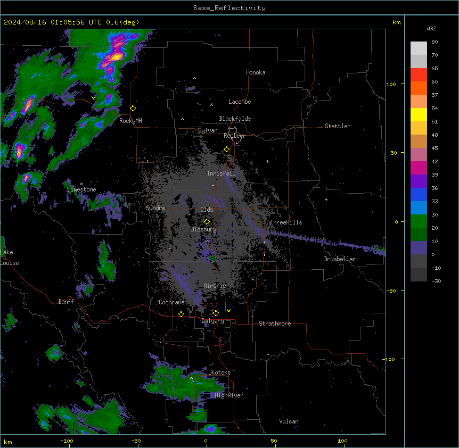This screenshot has width=459, height=448.
Task: Select the Lacombe city label
Action: click(240, 102)
